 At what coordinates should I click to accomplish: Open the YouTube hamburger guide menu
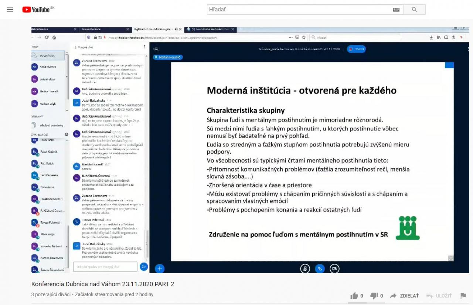click(10, 10)
